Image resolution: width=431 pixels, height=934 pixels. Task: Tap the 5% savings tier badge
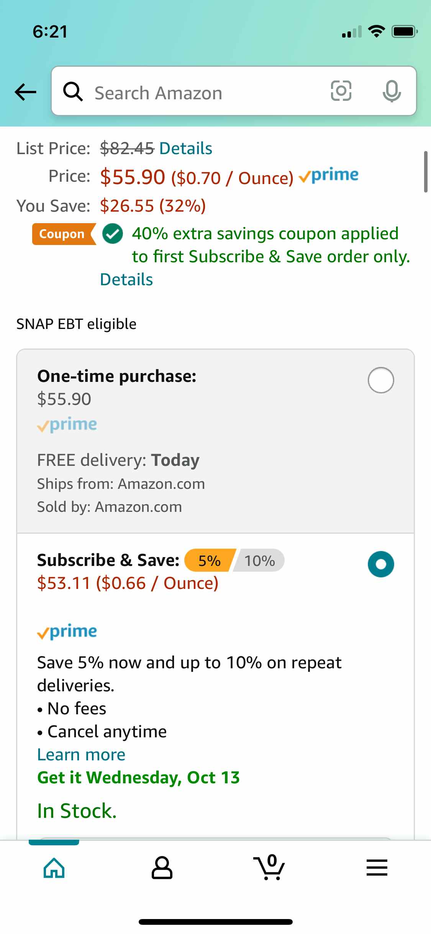click(x=209, y=561)
